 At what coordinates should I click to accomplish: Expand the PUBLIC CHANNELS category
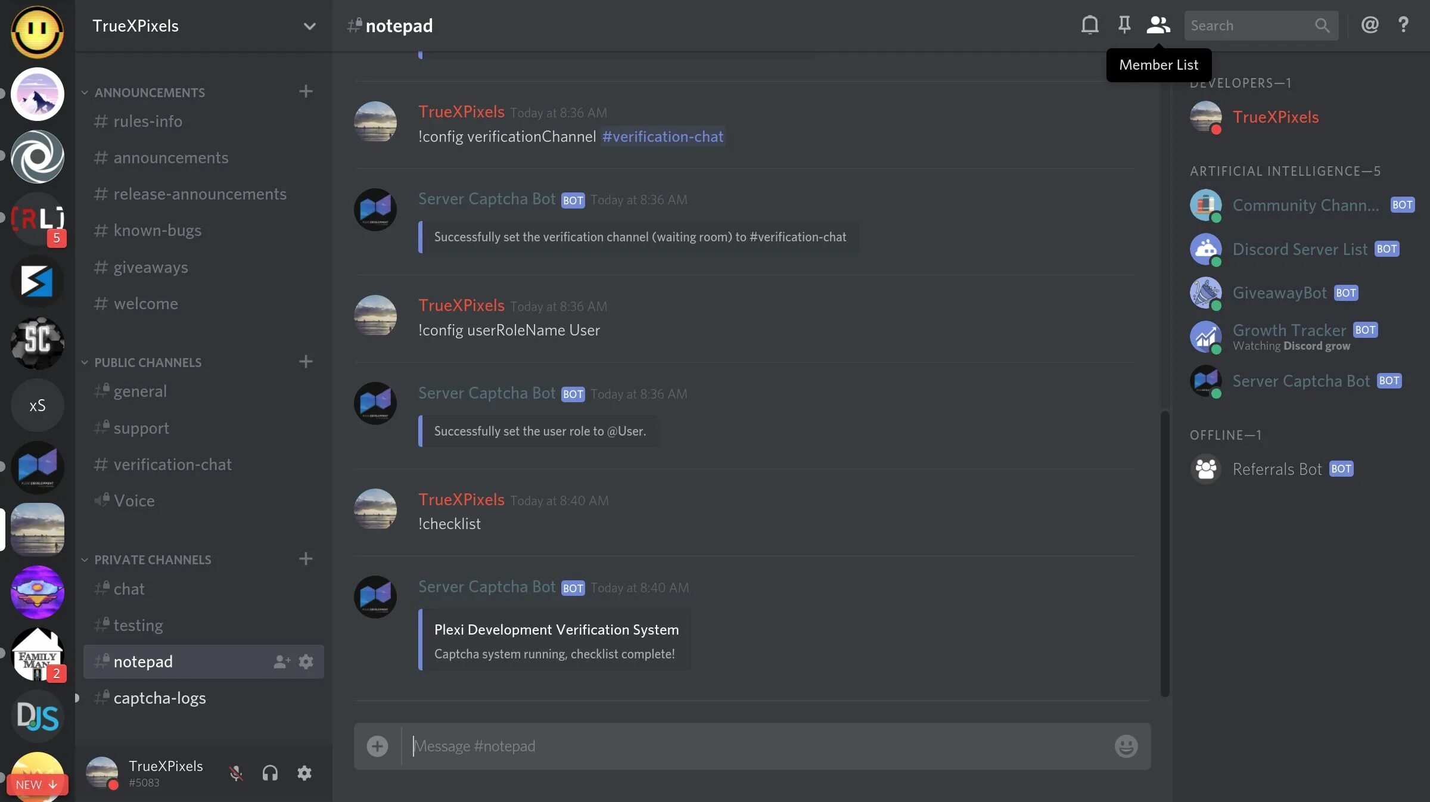(147, 362)
